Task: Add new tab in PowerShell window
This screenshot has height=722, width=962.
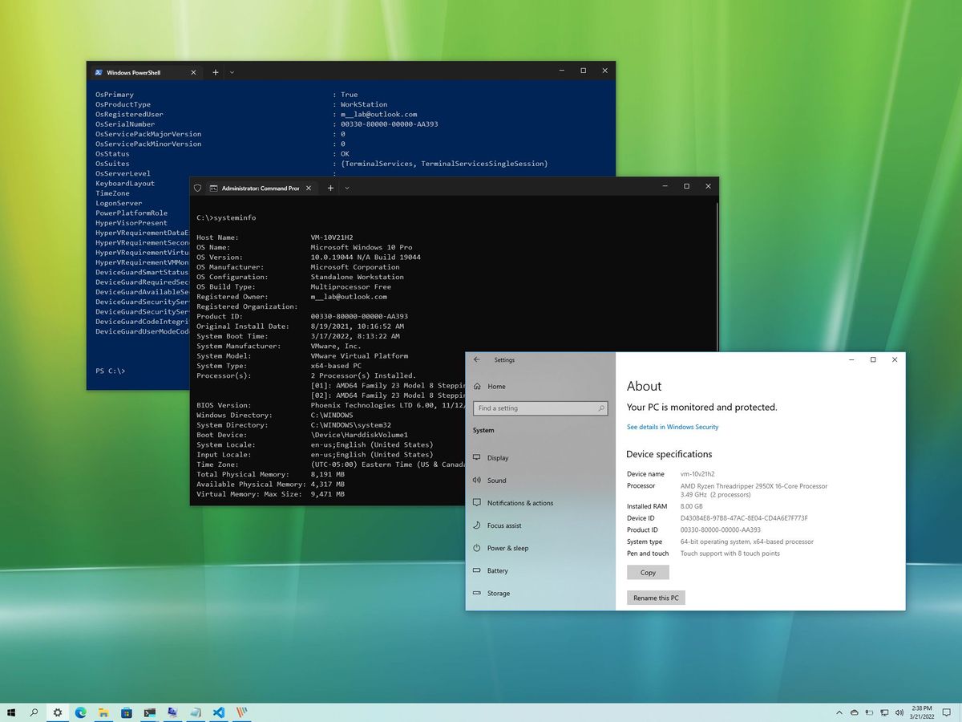Action: [215, 72]
